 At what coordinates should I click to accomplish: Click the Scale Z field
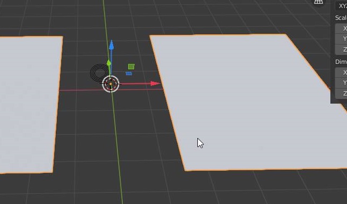click(341, 49)
